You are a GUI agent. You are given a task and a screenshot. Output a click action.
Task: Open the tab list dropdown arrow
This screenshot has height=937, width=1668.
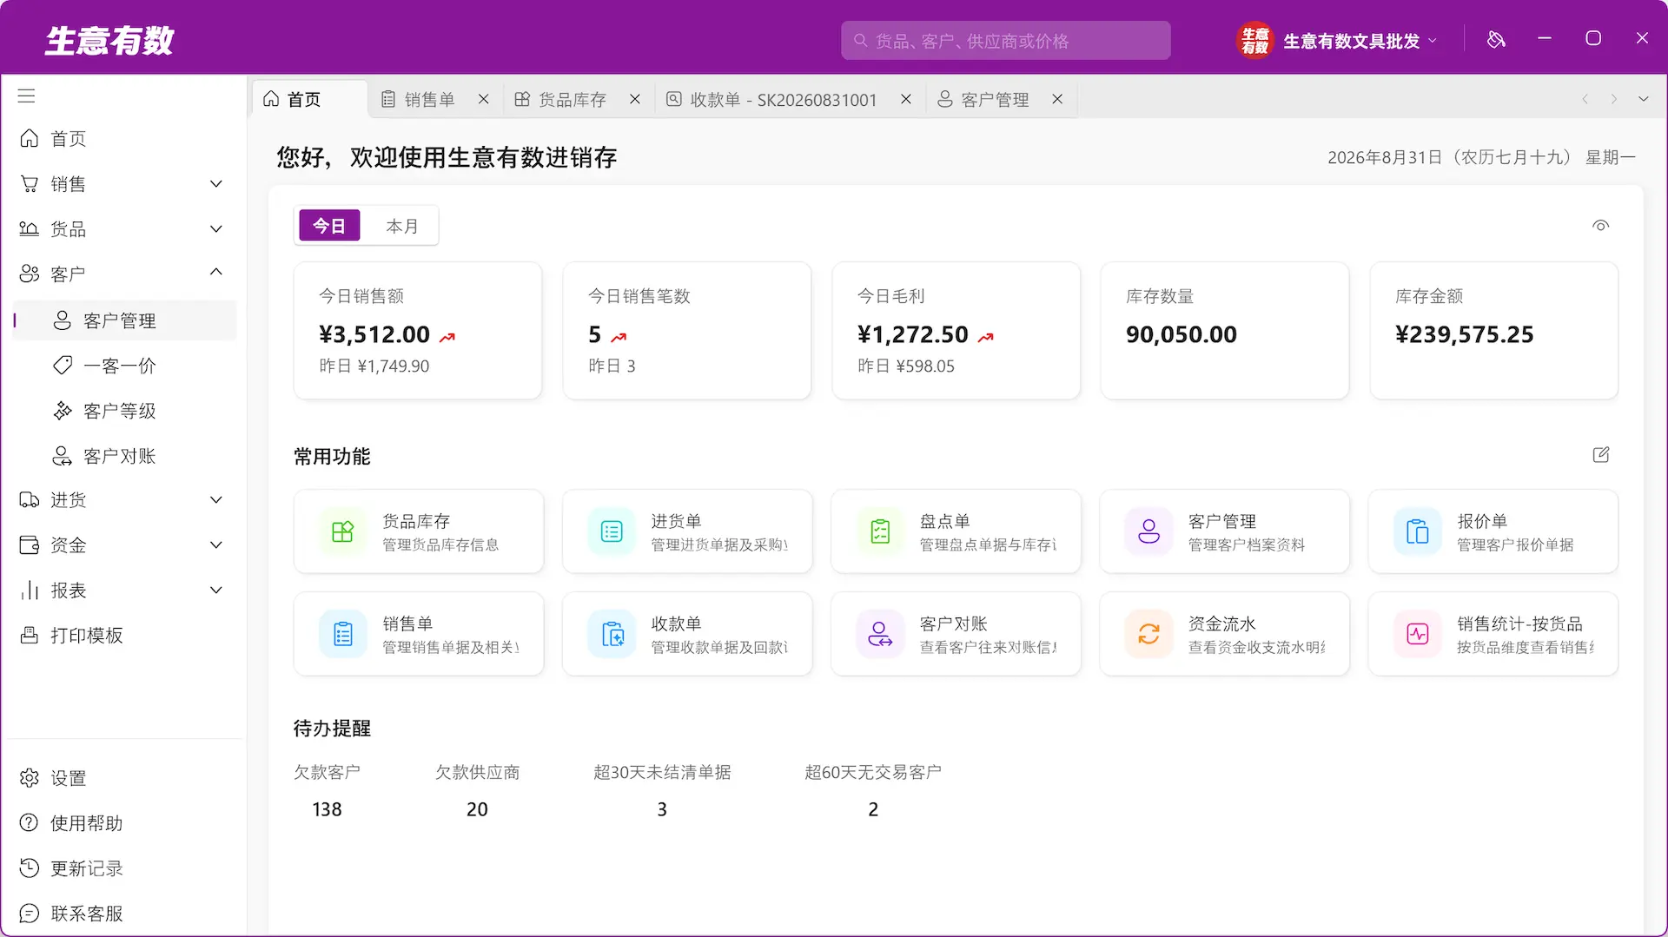click(x=1644, y=99)
